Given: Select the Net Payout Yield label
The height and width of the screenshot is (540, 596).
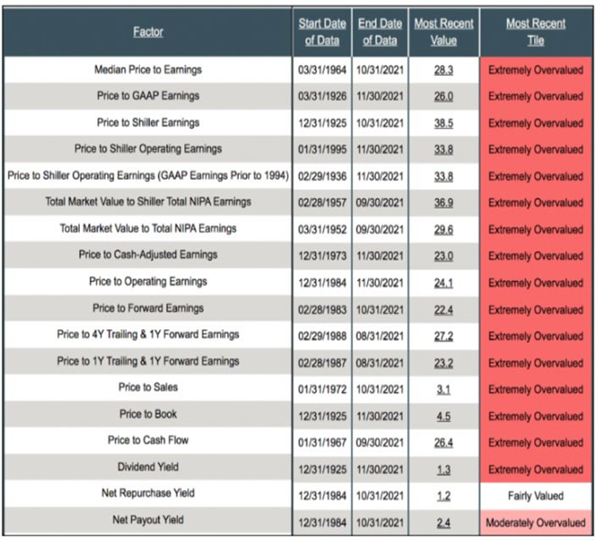Looking at the screenshot, I should tap(148, 520).
